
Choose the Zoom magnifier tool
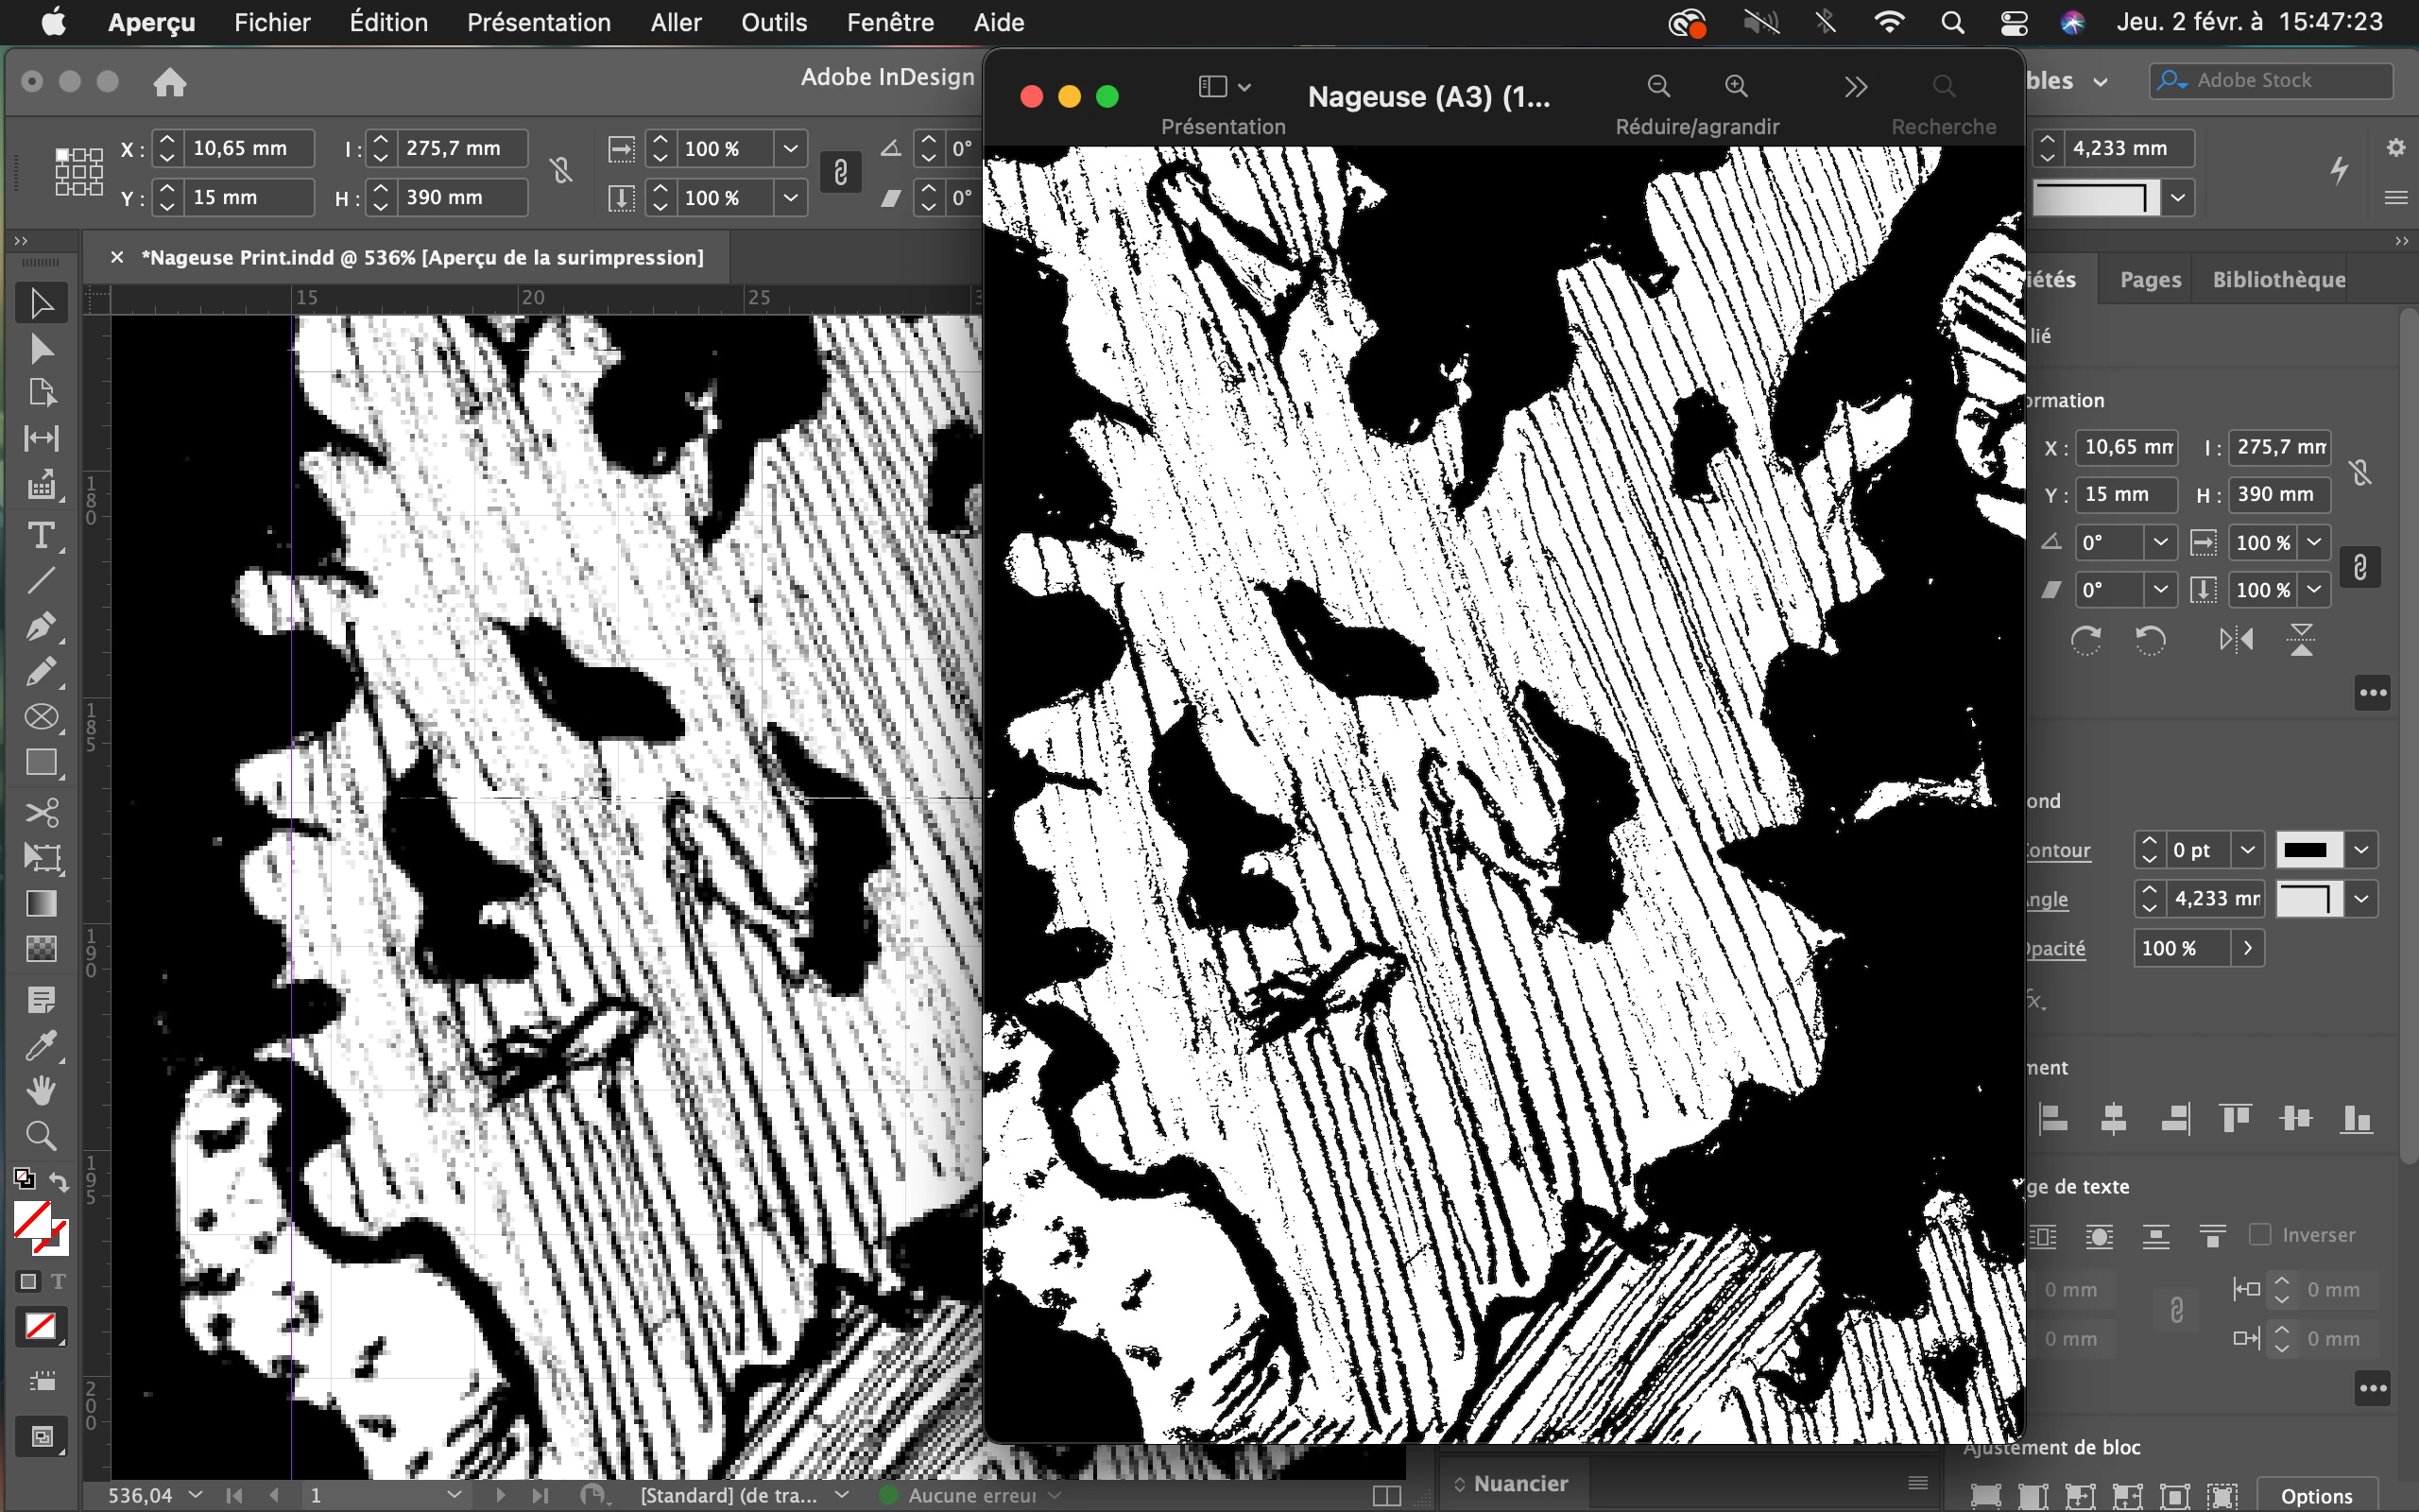click(41, 1135)
